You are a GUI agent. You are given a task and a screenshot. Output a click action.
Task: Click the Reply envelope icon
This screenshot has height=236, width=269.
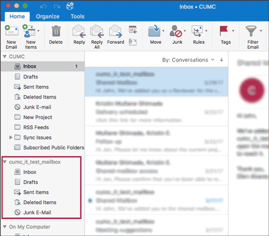coord(79,31)
